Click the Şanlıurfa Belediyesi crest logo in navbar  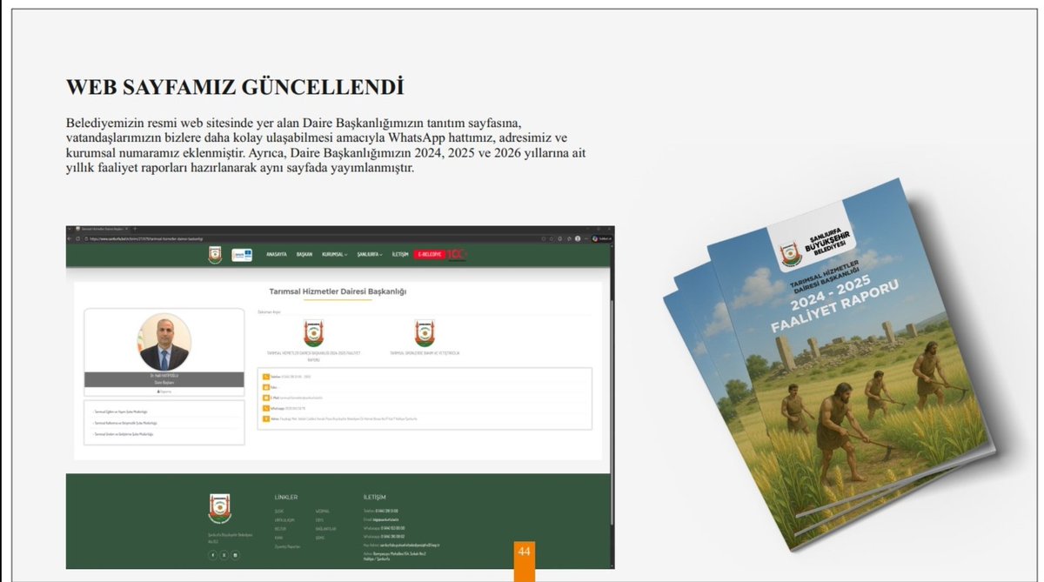pos(215,255)
